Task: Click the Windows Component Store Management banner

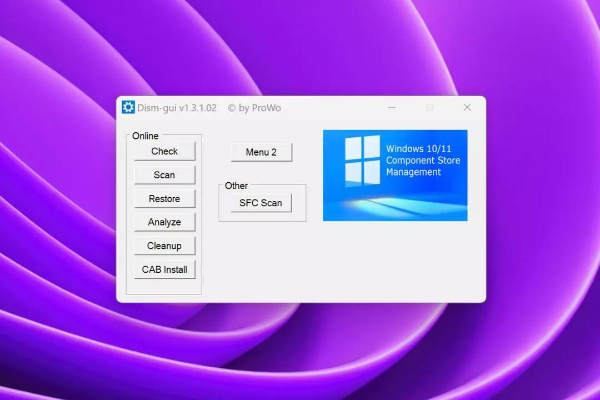Action: (x=395, y=176)
